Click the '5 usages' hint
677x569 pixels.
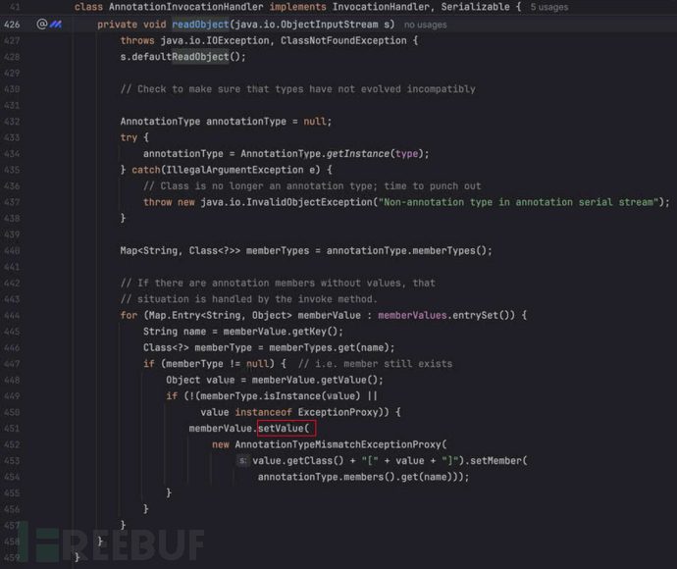point(549,7)
